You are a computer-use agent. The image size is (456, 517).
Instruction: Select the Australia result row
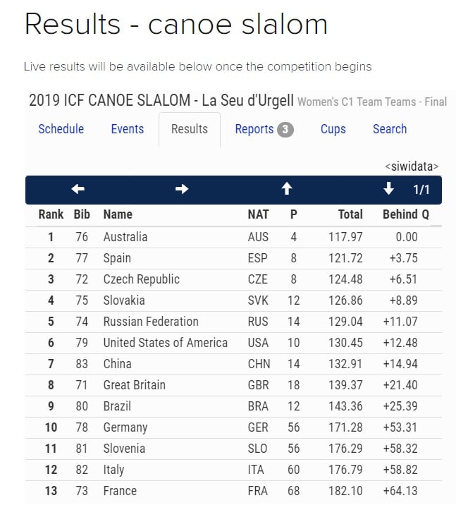pyautogui.click(x=233, y=237)
